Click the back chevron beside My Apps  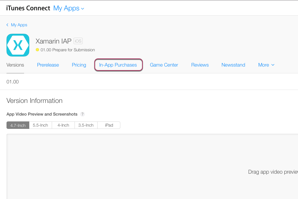(x=7, y=25)
